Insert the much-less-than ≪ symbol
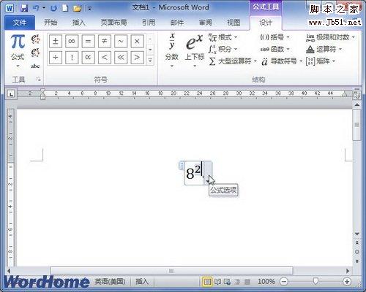The height and width of the screenshot is (292, 366). pyautogui.click(x=121, y=58)
